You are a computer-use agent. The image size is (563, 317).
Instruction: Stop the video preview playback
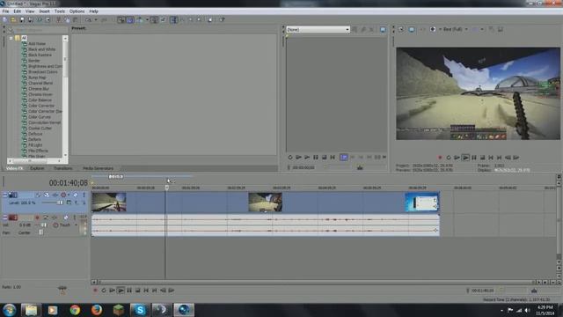pos(483,158)
